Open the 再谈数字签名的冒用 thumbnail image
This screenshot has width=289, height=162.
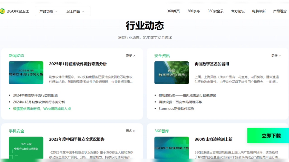pos(171,72)
